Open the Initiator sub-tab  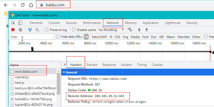tap(126, 65)
